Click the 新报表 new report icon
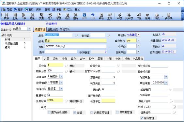Image resolution: width=184 pixels, height=122 pixels. (169, 16)
